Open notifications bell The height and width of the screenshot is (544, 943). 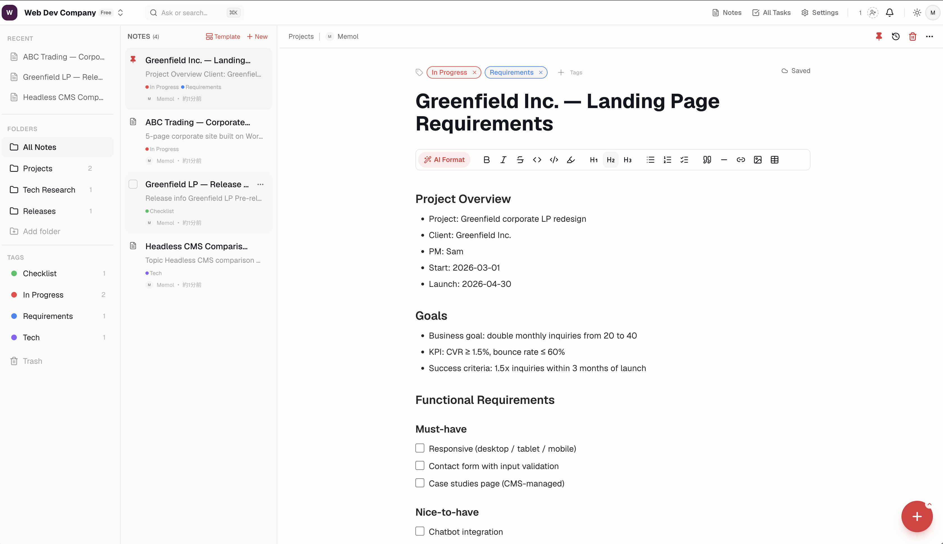pos(890,13)
